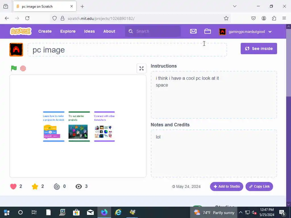The height and width of the screenshot is (218, 291).
Task: Open the notification center icon
Action: (x=282, y=212)
